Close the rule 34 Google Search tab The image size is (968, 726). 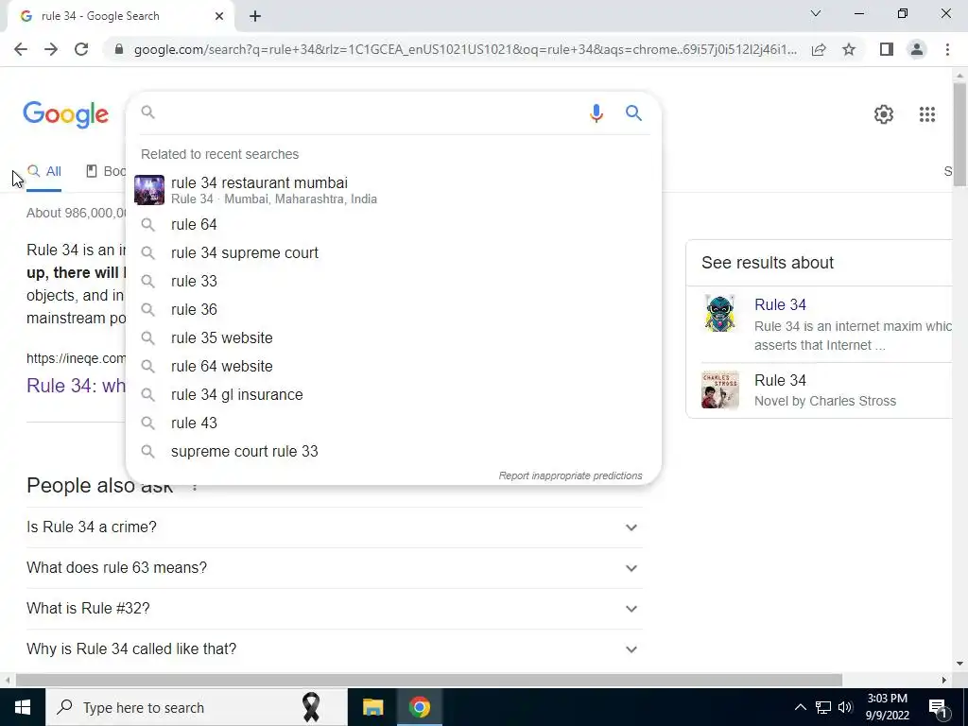219,16
